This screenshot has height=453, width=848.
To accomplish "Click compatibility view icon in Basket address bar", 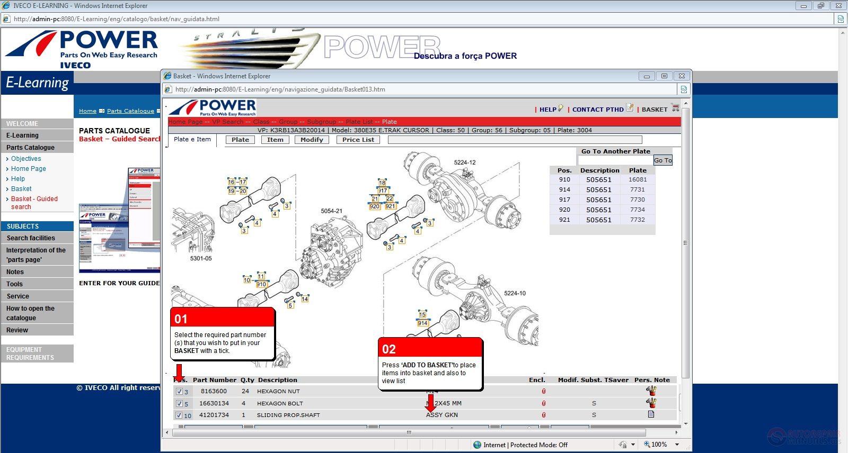I will (684, 89).
